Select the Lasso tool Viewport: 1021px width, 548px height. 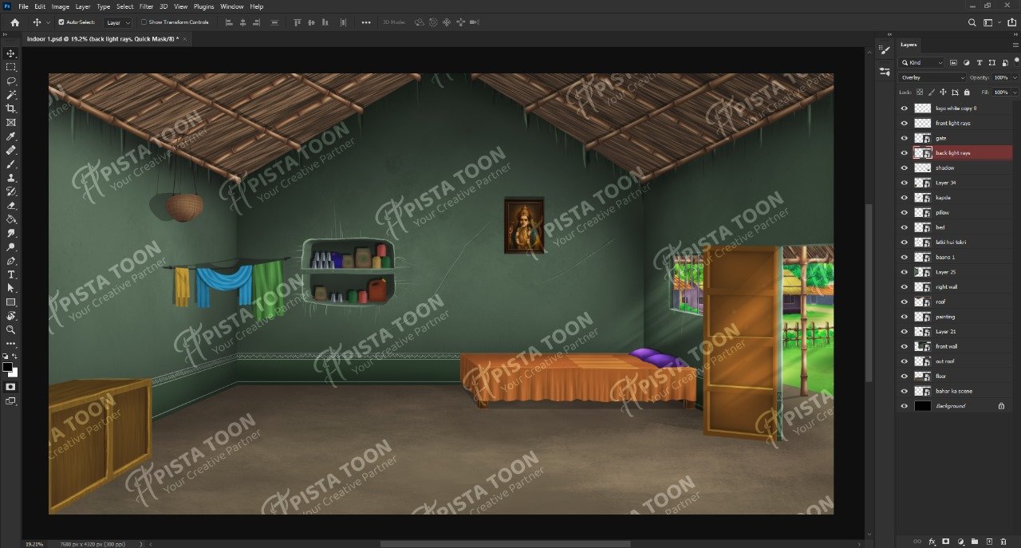click(10, 81)
